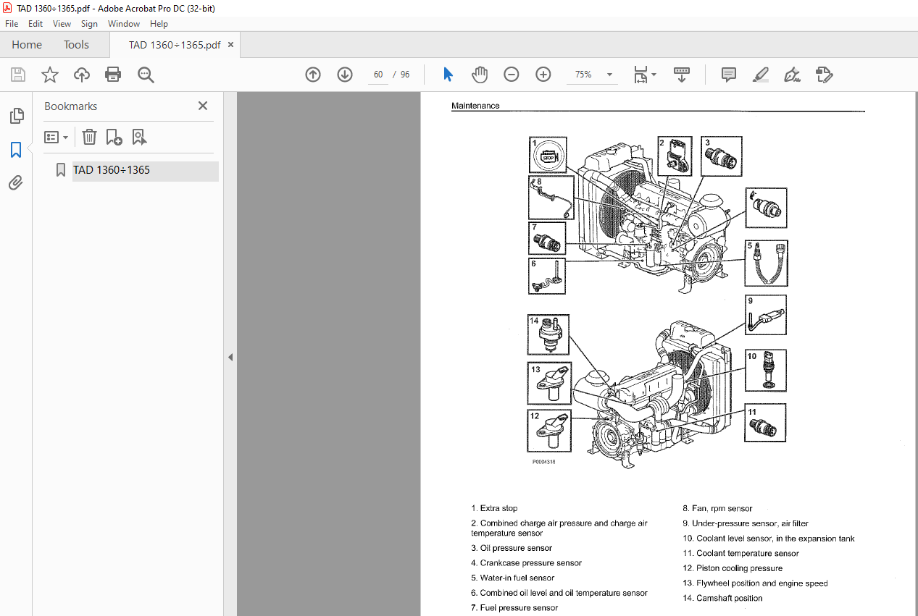The width and height of the screenshot is (918, 616).
Task: Open the attachments paperclip panel
Action: pos(16,183)
